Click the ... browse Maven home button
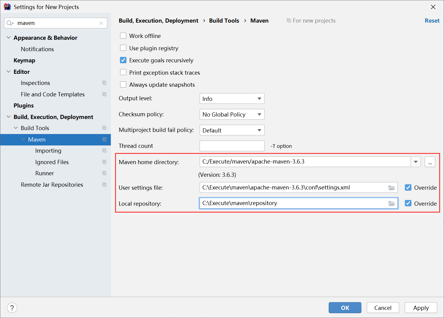Image resolution: width=444 pixels, height=318 pixels. (x=430, y=162)
